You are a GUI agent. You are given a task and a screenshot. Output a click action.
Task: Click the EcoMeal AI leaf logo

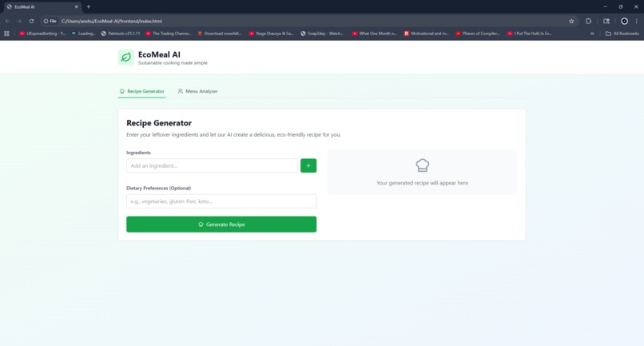click(125, 58)
